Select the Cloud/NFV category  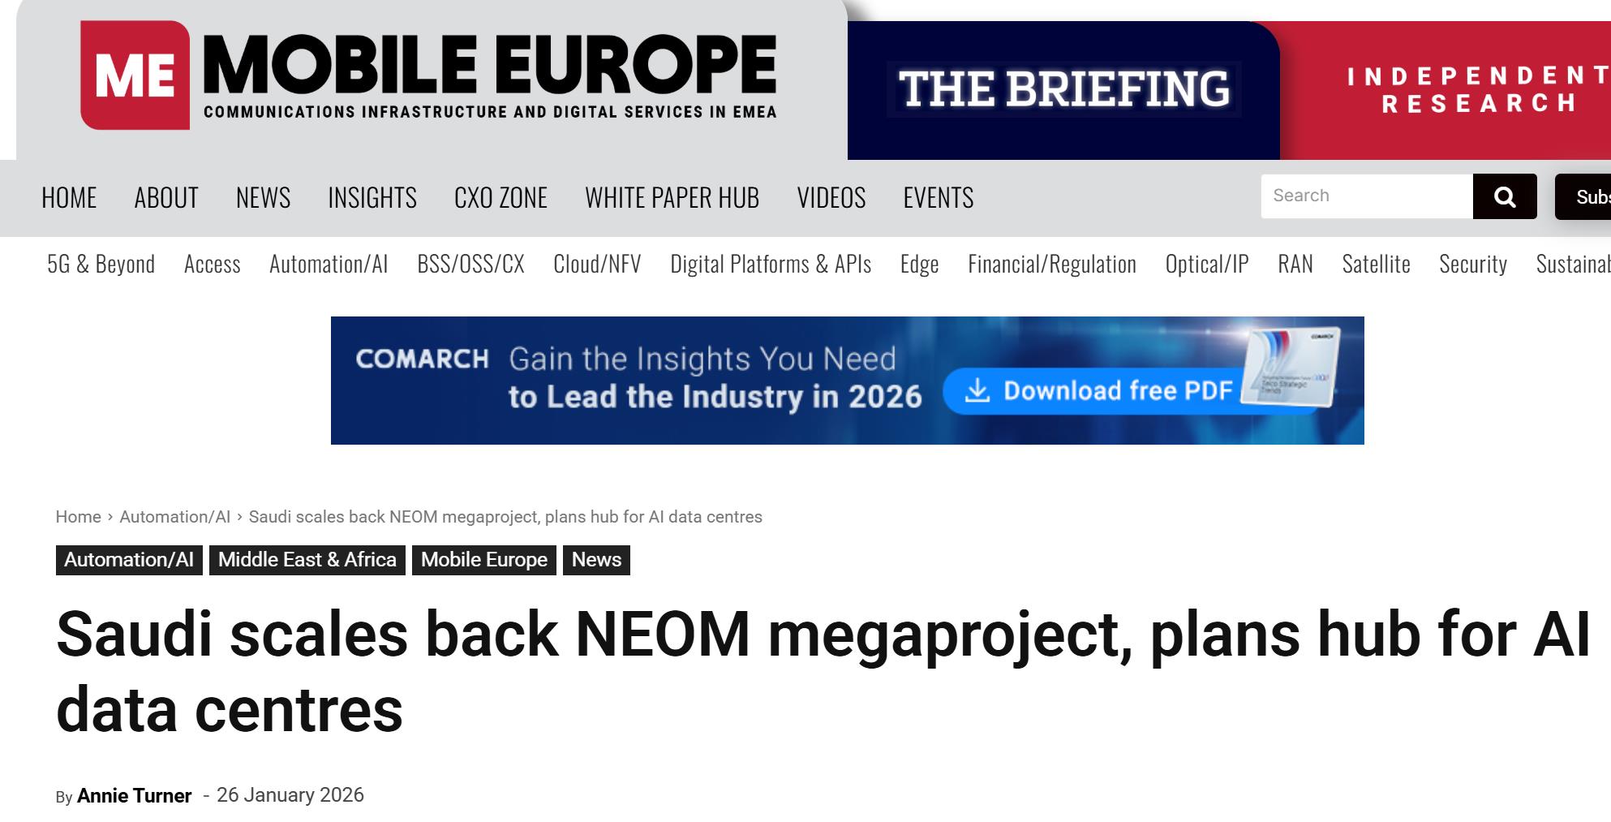click(x=597, y=265)
